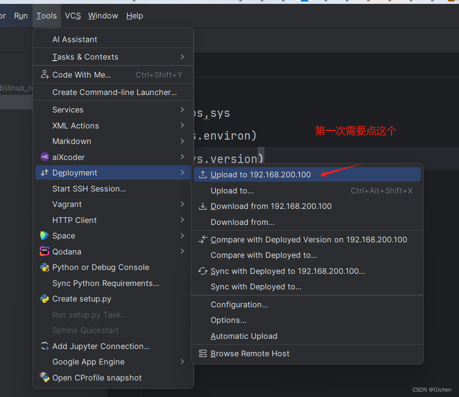Click the Space menu label
The image size is (459, 397).
[x=63, y=236]
